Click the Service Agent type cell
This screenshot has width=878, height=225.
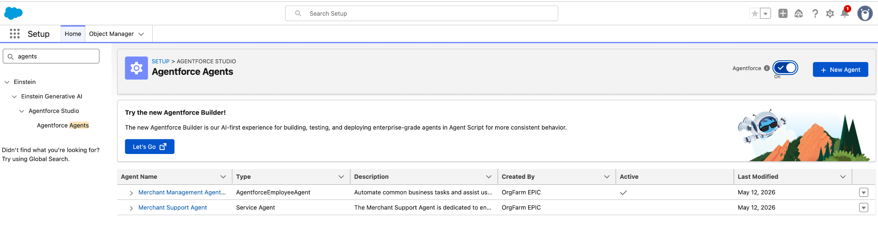click(x=256, y=207)
